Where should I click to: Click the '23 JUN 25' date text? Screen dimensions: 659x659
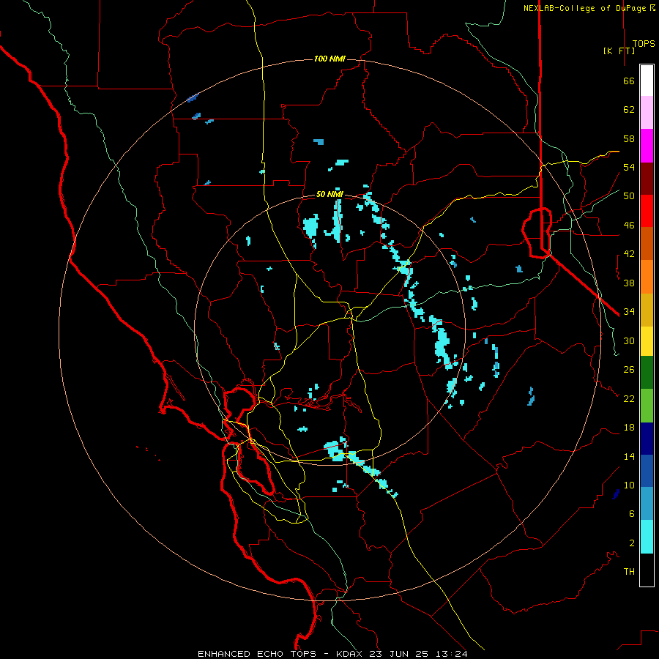(x=398, y=654)
